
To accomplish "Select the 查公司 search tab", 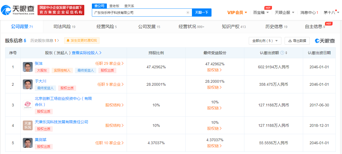I will coord(99,6).
